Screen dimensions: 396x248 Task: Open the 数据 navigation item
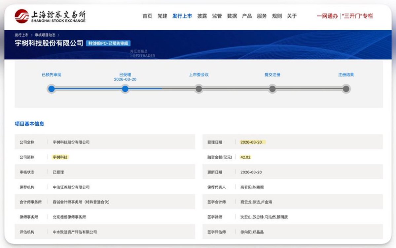point(232,16)
